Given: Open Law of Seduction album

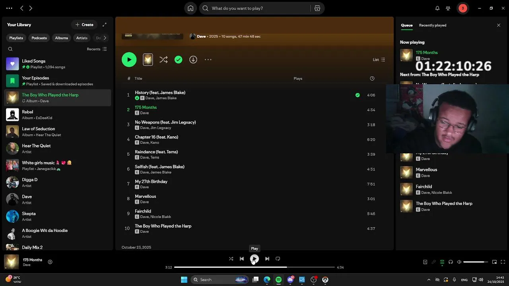Looking at the screenshot, I should (x=57, y=132).
